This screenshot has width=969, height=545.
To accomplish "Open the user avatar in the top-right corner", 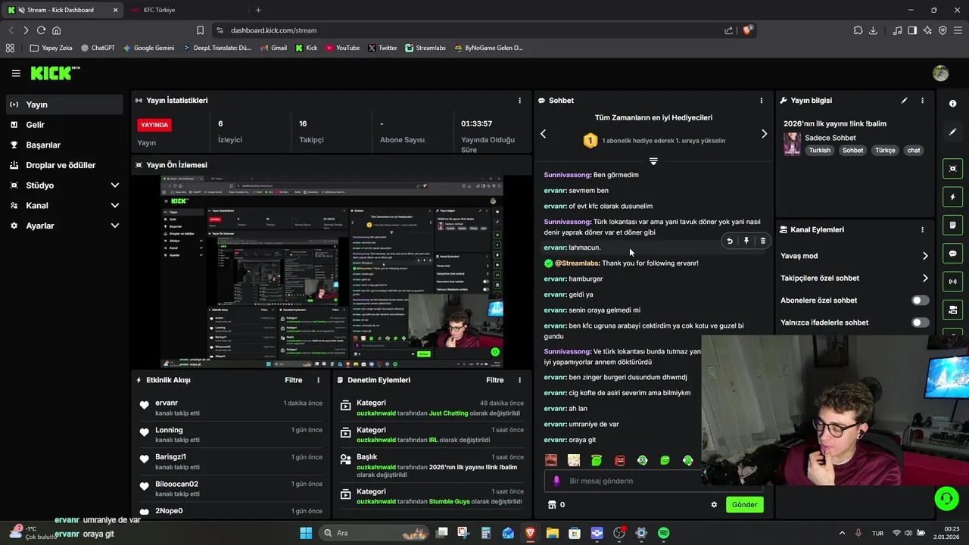I will (941, 73).
